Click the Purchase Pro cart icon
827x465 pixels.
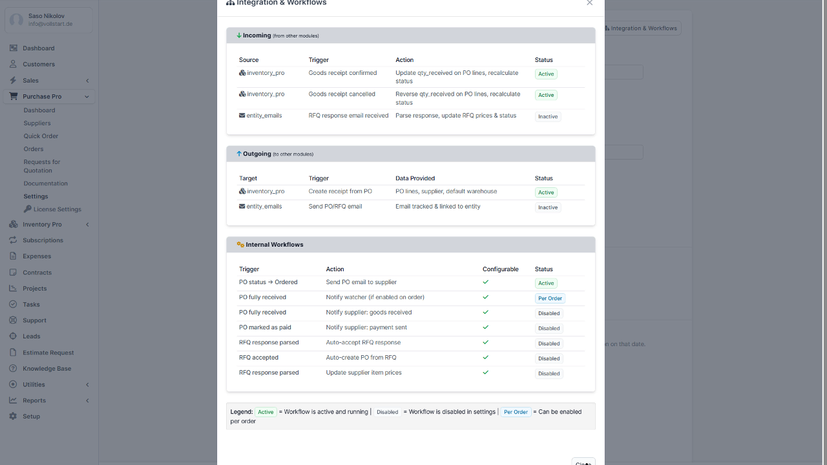(x=14, y=96)
